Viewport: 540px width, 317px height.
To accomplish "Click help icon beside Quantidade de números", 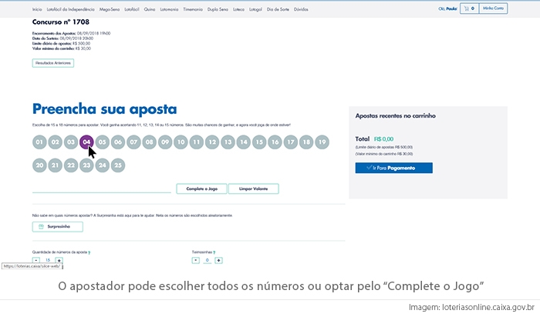I will pyautogui.click(x=90, y=252).
